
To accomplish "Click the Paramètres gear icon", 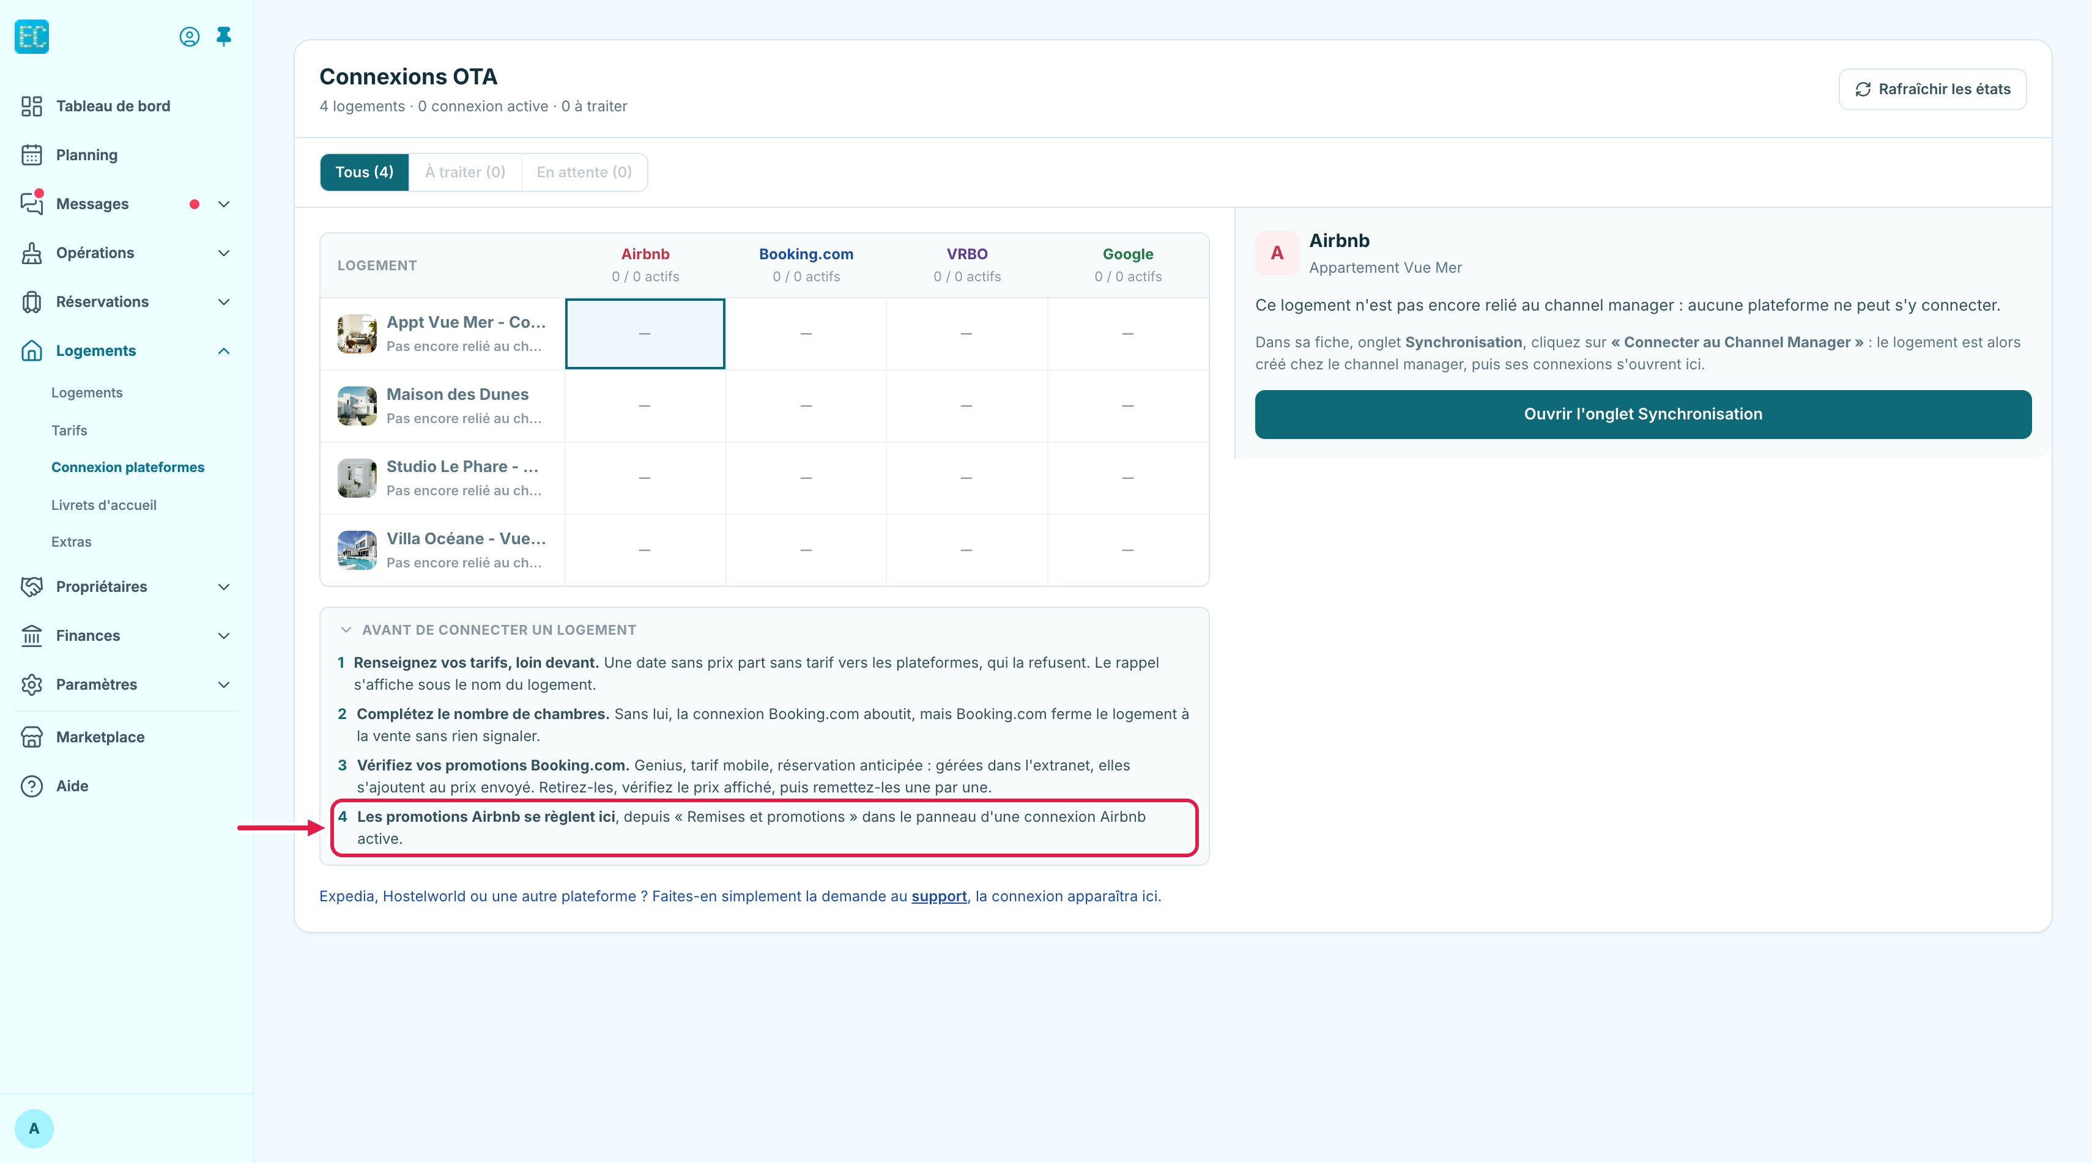I will pos(32,684).
